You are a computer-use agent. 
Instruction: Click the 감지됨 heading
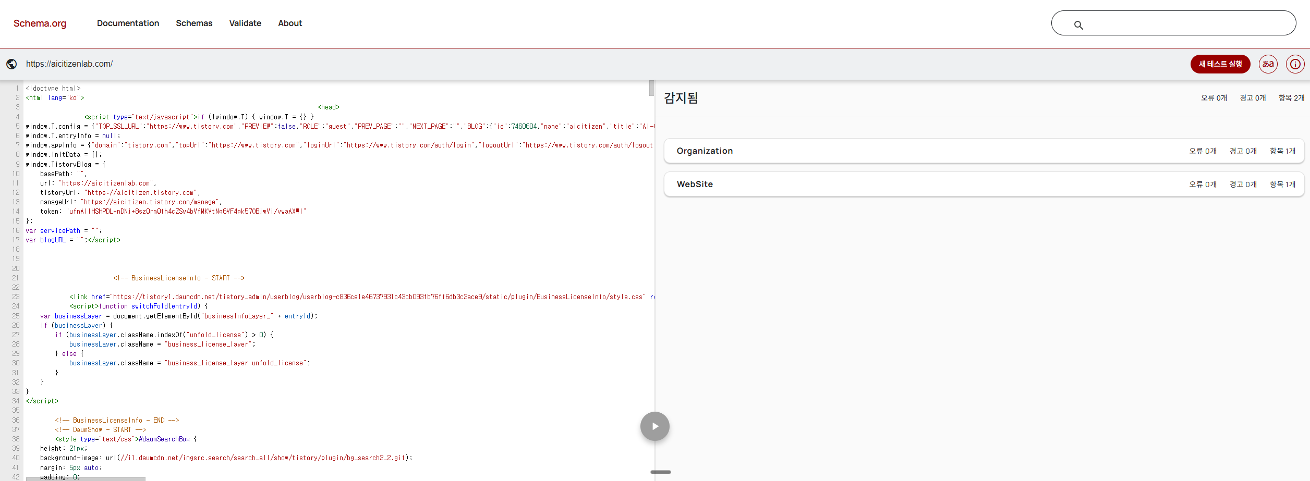tap(681, 98)
